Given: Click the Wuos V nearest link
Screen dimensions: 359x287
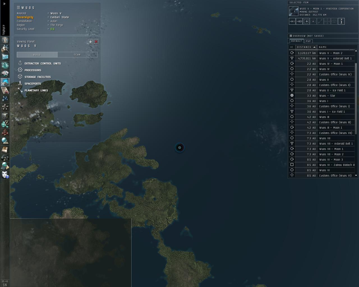Looking at the screenshot, I should point(56,13).
